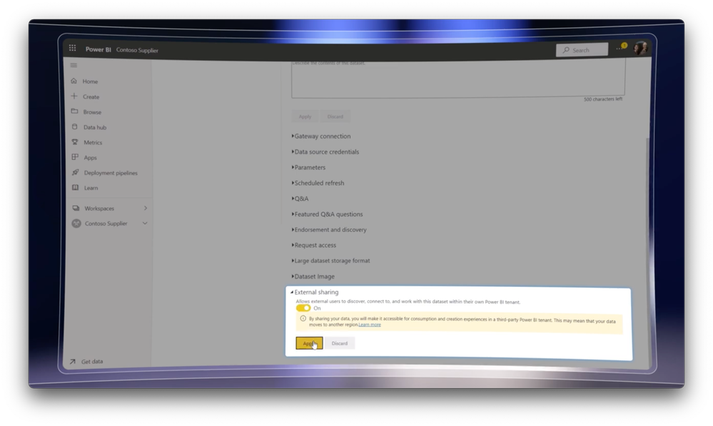Image resolution: width=713 pixels, height=426 pixels.
Task: Open the Learn more link
Action: (x=370, y=325)
